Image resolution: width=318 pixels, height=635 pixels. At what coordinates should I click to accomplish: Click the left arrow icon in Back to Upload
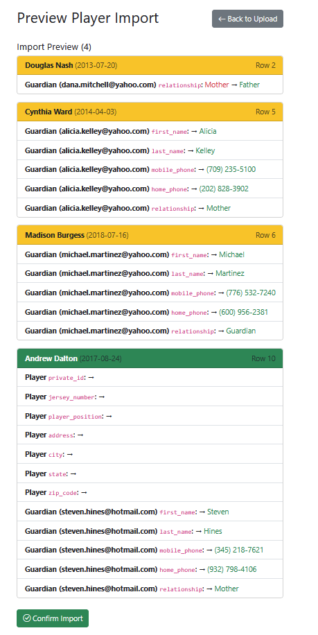[222, 19]
